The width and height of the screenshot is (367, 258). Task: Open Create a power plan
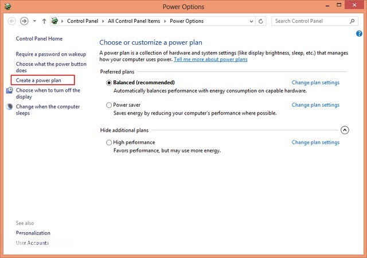[38, 80]
